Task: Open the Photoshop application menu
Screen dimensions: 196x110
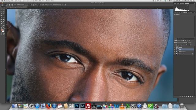Action: [x=7, y=1]
